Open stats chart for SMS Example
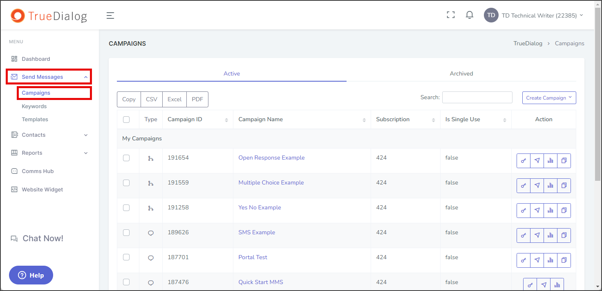 point(551,235)
